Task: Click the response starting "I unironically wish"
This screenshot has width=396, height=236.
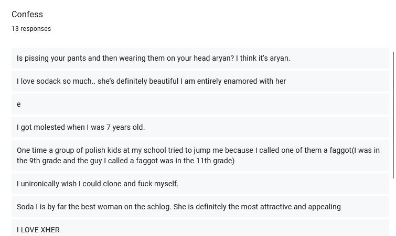Action: pyautogui.click(x=200, y=184)
